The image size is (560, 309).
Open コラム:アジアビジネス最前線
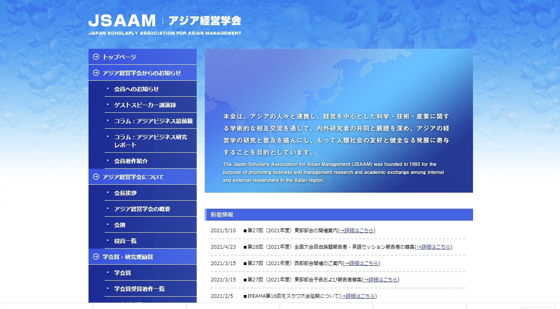pos(151,121)
